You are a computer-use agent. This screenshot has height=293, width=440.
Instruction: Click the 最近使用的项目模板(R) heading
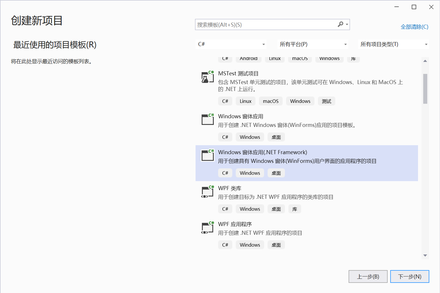pos(55,45)
